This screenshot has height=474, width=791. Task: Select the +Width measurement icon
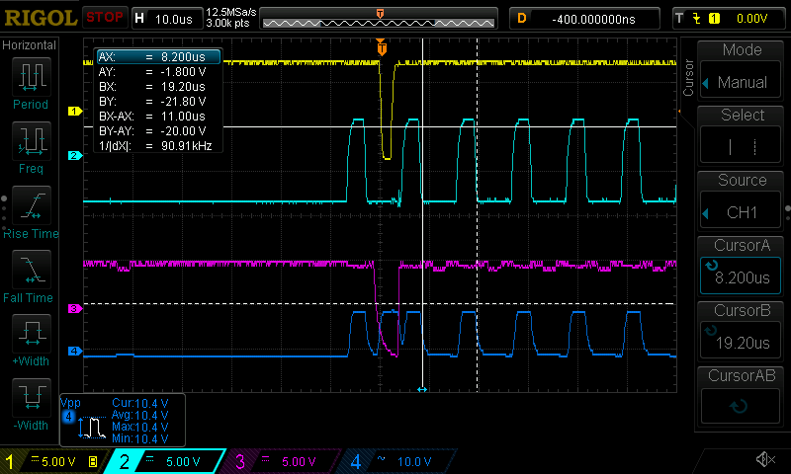coord(32,333)
